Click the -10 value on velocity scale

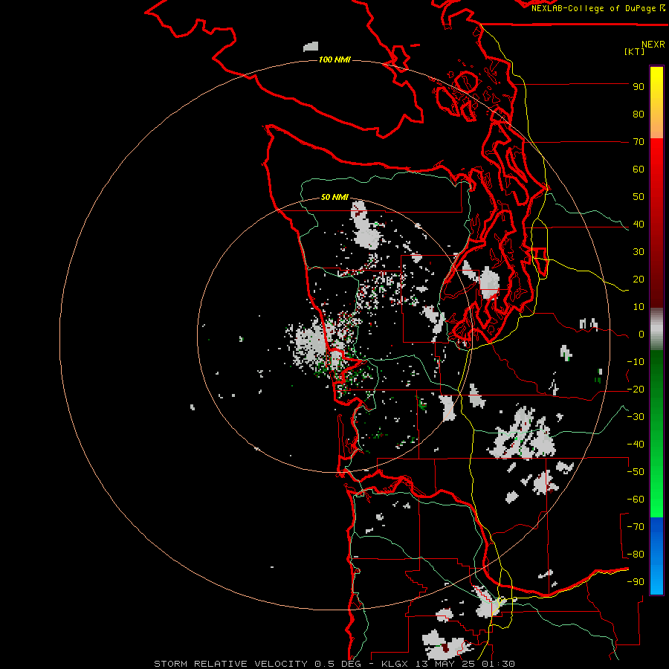[x=636, y=362]
